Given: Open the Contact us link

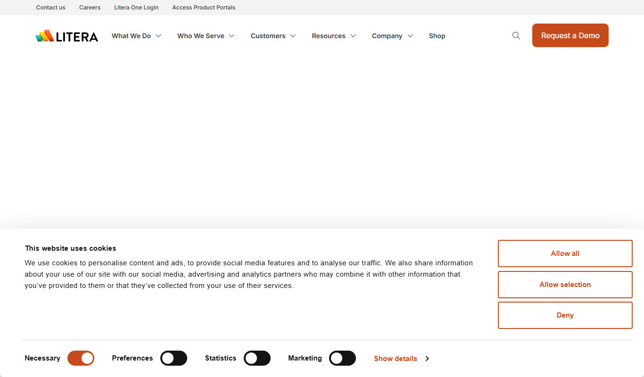Looking at the screenshot, I should click(x=51, y=8).
